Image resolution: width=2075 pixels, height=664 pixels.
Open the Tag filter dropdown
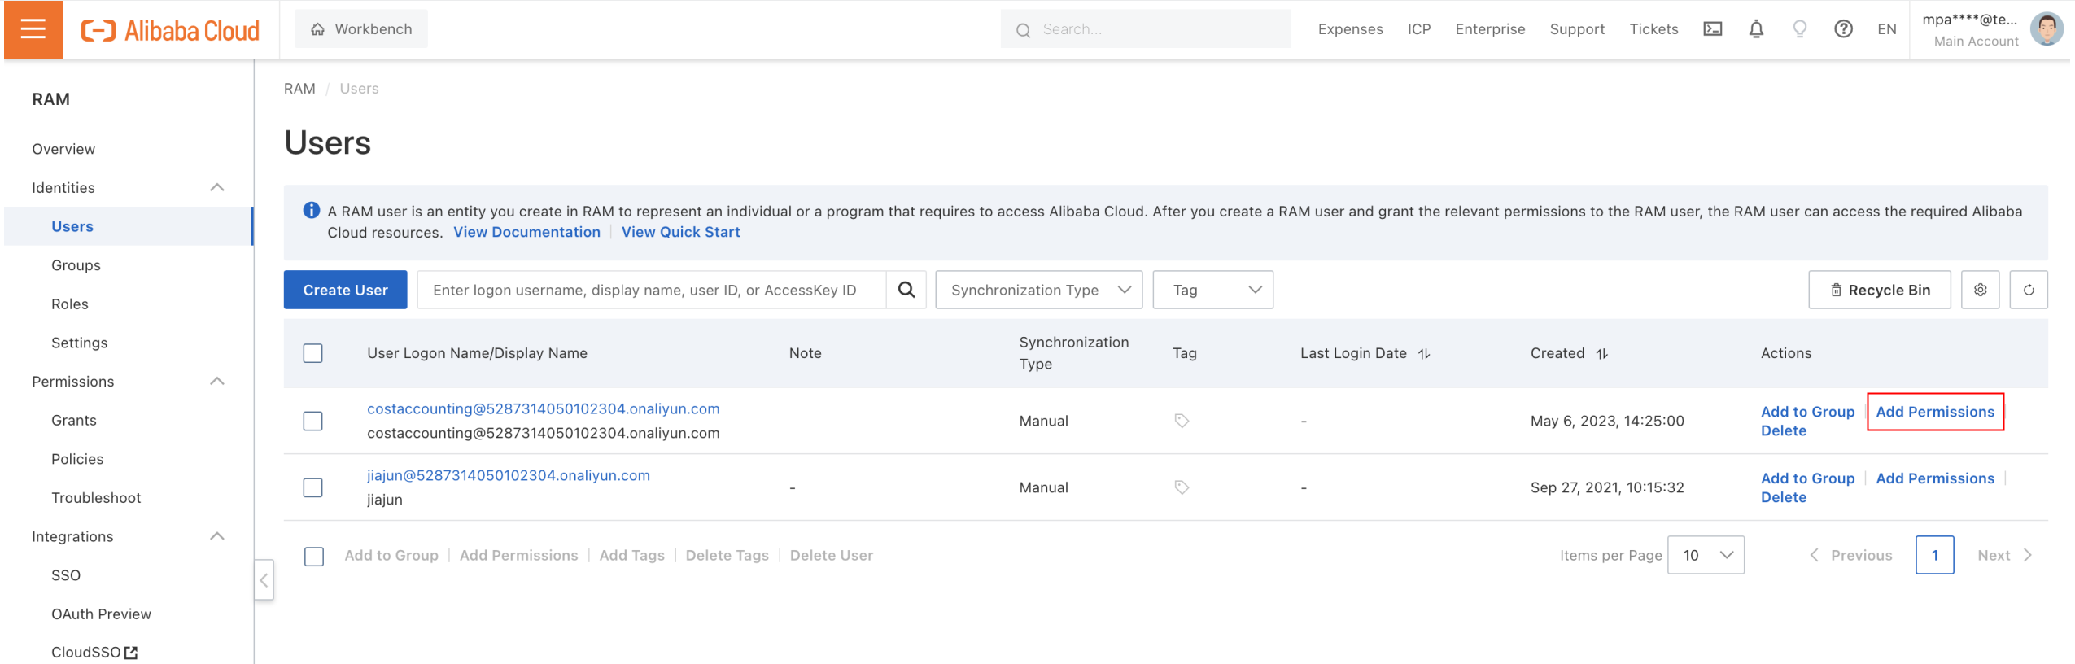coord(1212,290)
